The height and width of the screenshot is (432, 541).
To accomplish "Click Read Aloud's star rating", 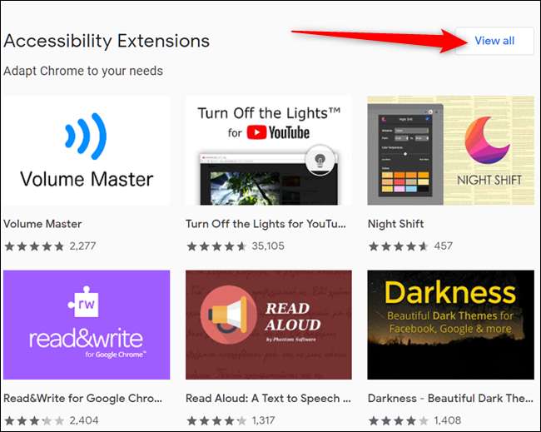I will click(x=216, y=420).
